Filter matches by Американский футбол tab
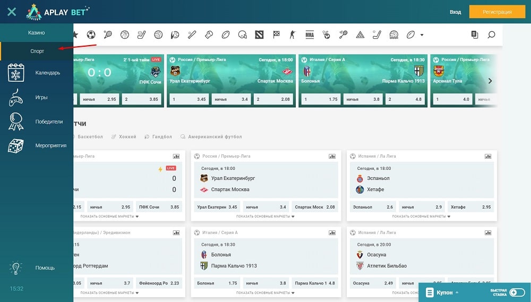 [211, 137]
